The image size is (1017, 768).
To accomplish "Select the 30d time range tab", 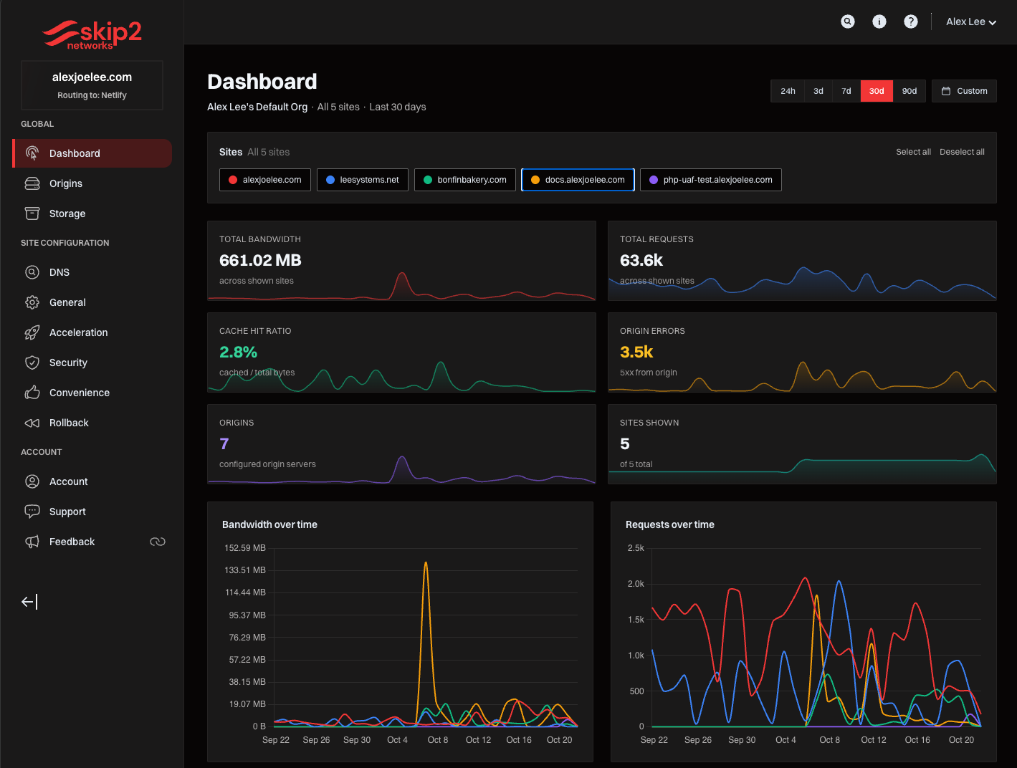I will tap(877, 91).
